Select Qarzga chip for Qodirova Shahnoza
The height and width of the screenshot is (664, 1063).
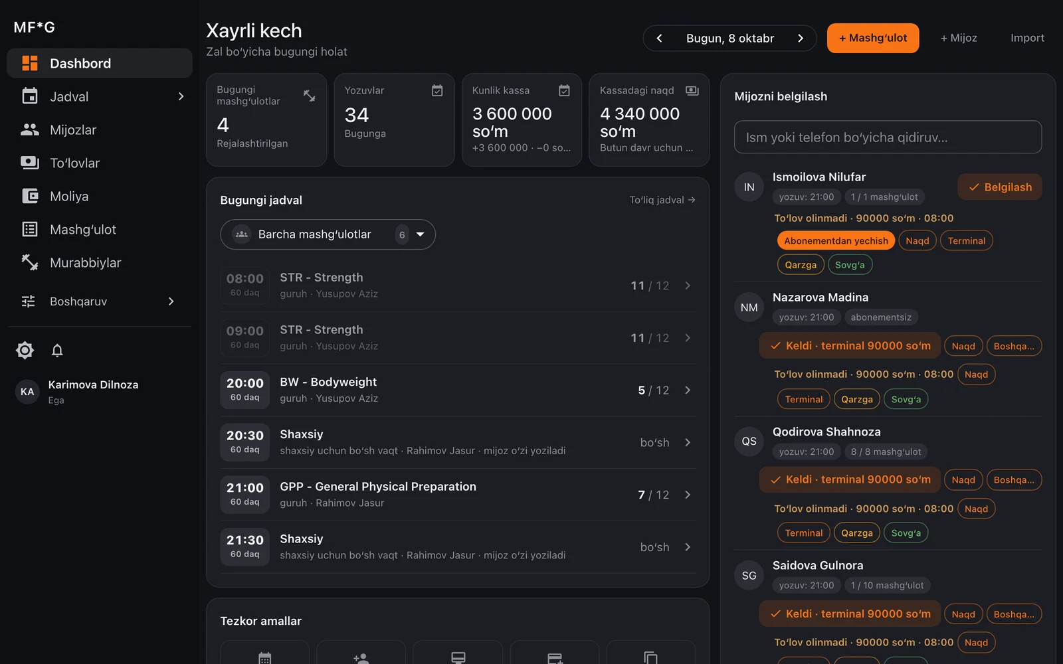(857, 533)
